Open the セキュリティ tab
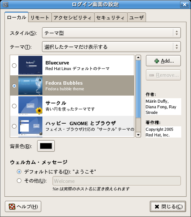191x217 pixels. click(111, 18)
